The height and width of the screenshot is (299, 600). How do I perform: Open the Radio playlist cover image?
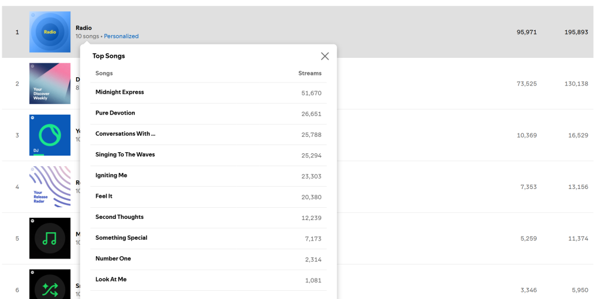tap(50, 32)
